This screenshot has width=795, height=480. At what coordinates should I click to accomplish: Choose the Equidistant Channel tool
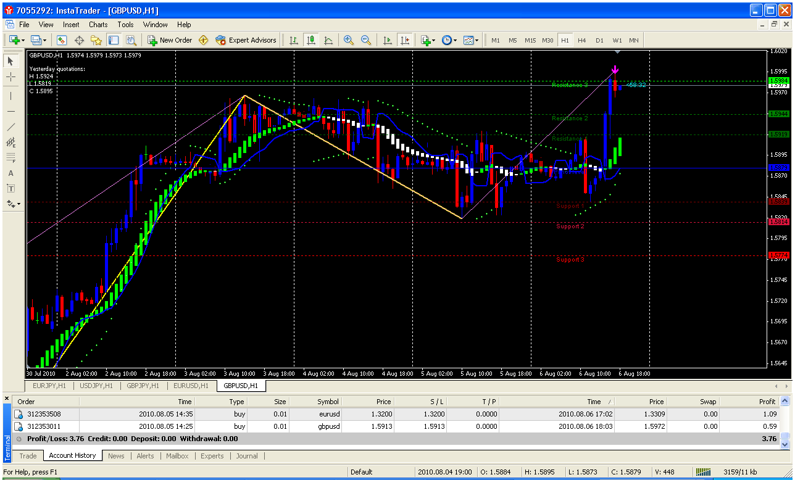[x=10, y=143]
